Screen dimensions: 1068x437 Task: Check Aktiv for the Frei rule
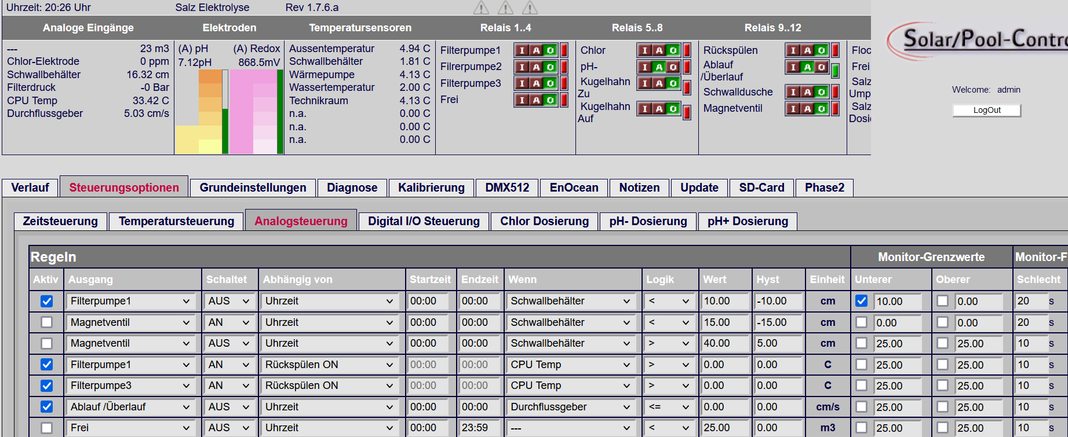tap(47, 428)
